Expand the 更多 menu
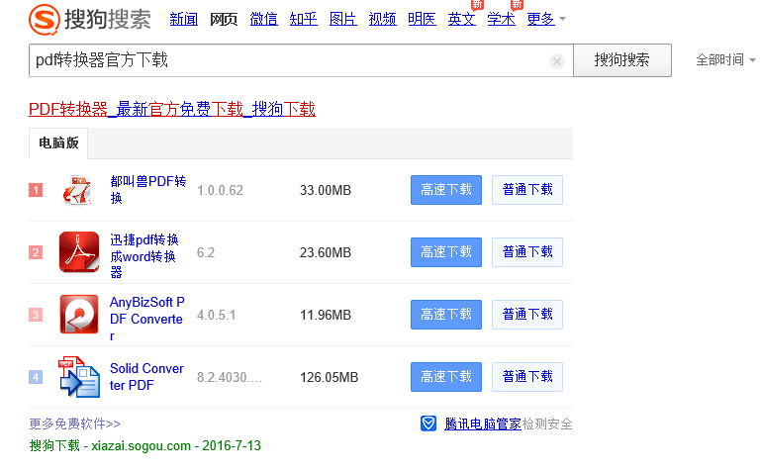The height and width of the screenshot is (472, 761). coord(546,19)
